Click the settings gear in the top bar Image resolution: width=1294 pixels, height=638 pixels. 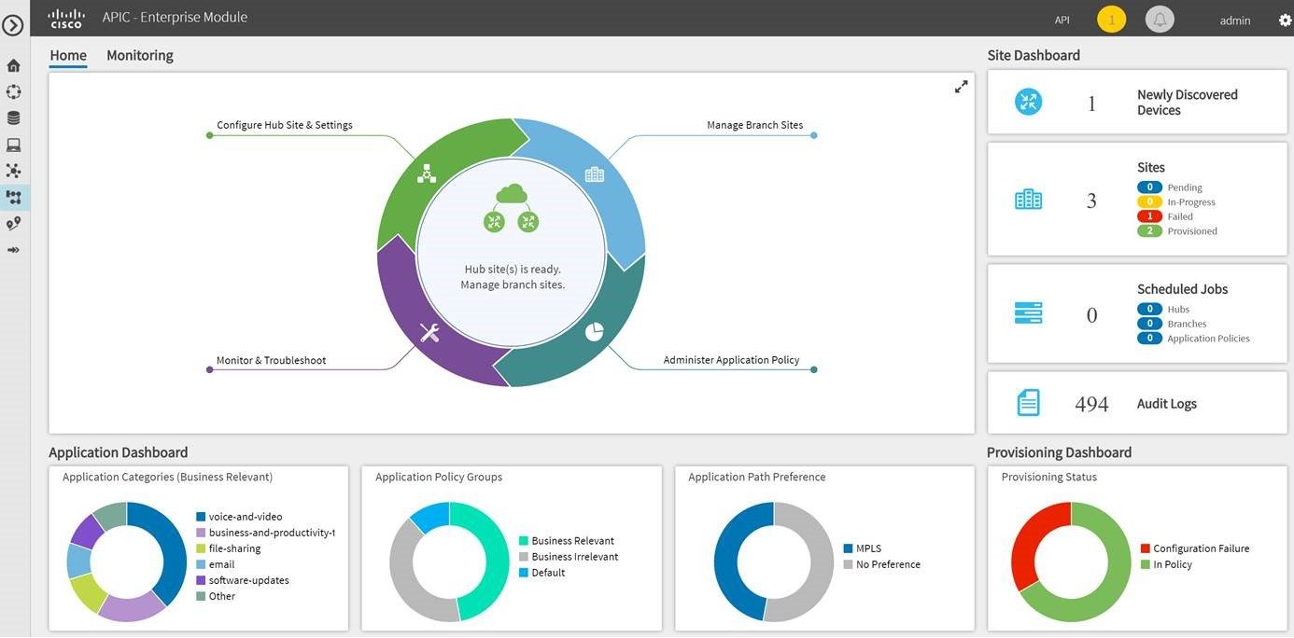click(1283, 18)
